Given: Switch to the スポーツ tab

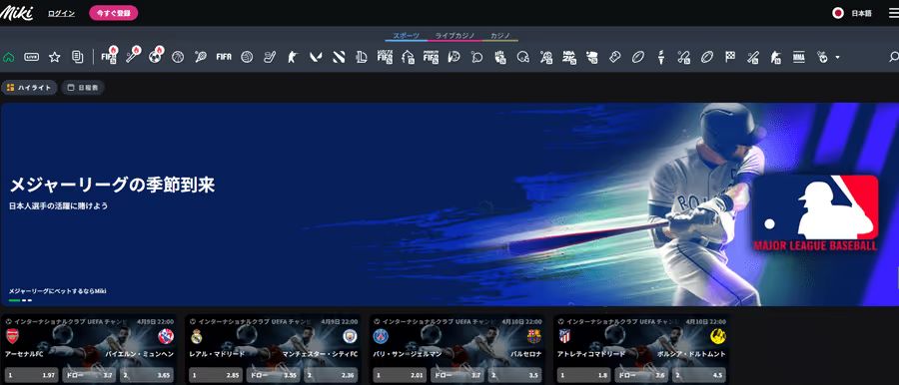Looking at the screenshot, I should tap(406, 36).
